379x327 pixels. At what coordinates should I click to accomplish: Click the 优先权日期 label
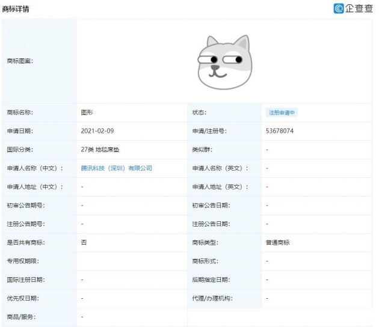pos(23,298)
